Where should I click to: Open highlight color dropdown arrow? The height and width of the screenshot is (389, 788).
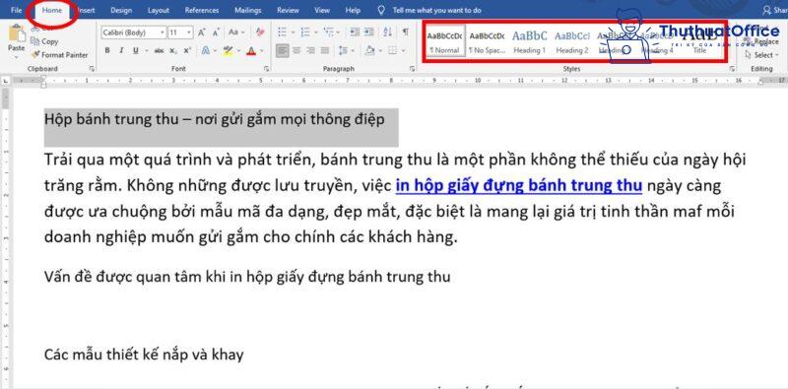point(237,51)
